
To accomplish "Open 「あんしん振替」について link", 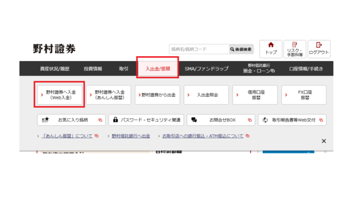I will tap(67, 136).
